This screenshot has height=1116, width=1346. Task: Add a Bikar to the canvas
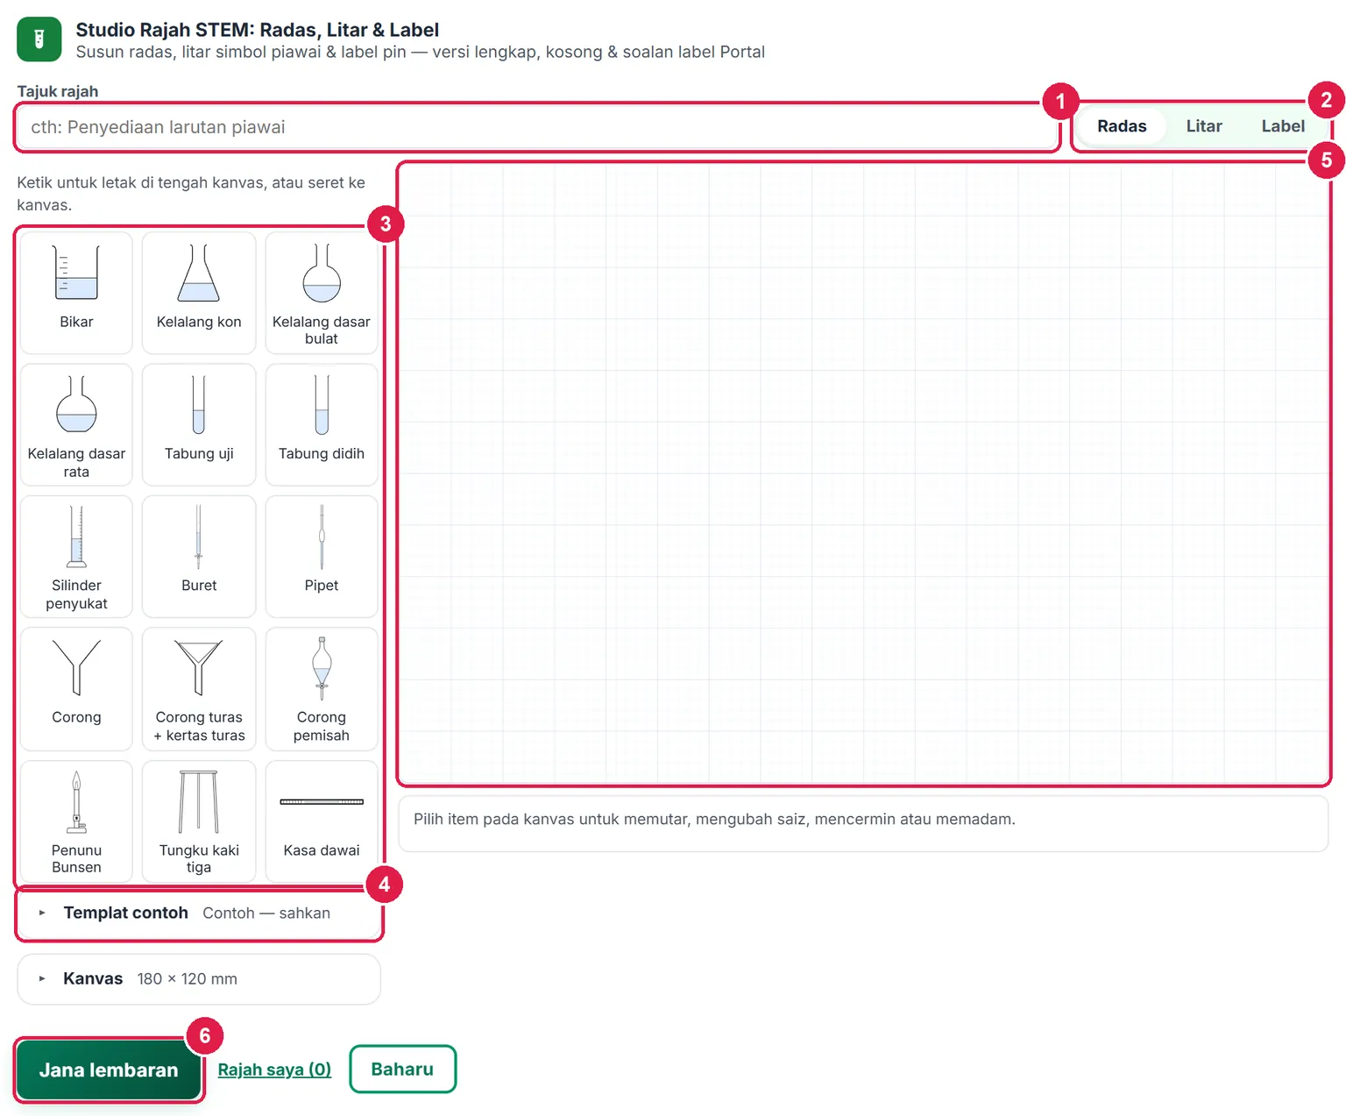tap(76, 292)
